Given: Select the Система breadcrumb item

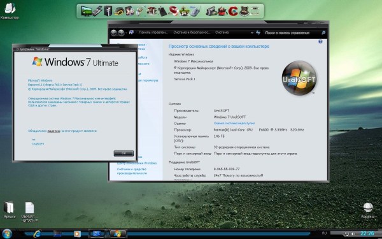Looking at the screenshot, I should 222,33.
